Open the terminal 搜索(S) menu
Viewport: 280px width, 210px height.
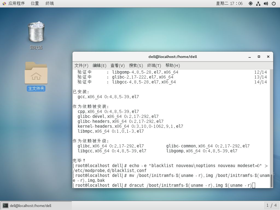[136, 66]
